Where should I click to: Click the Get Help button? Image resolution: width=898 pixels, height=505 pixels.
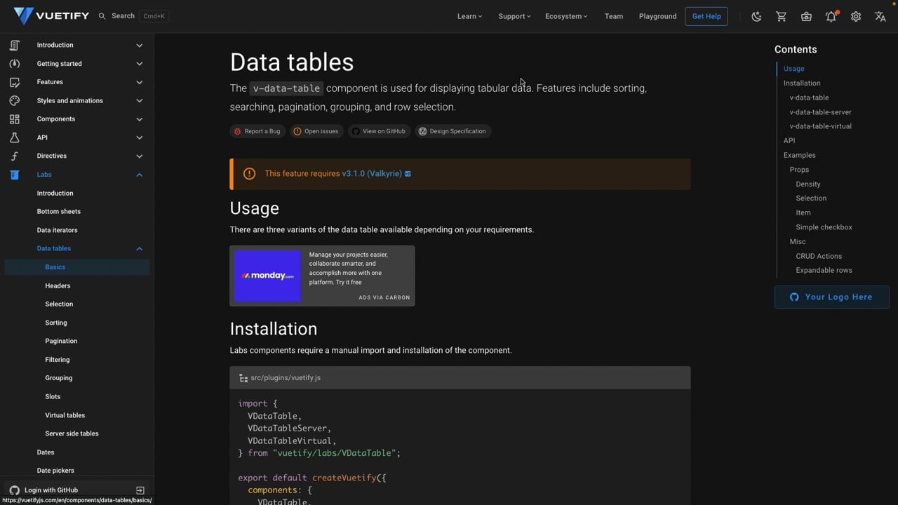point(706,16)
